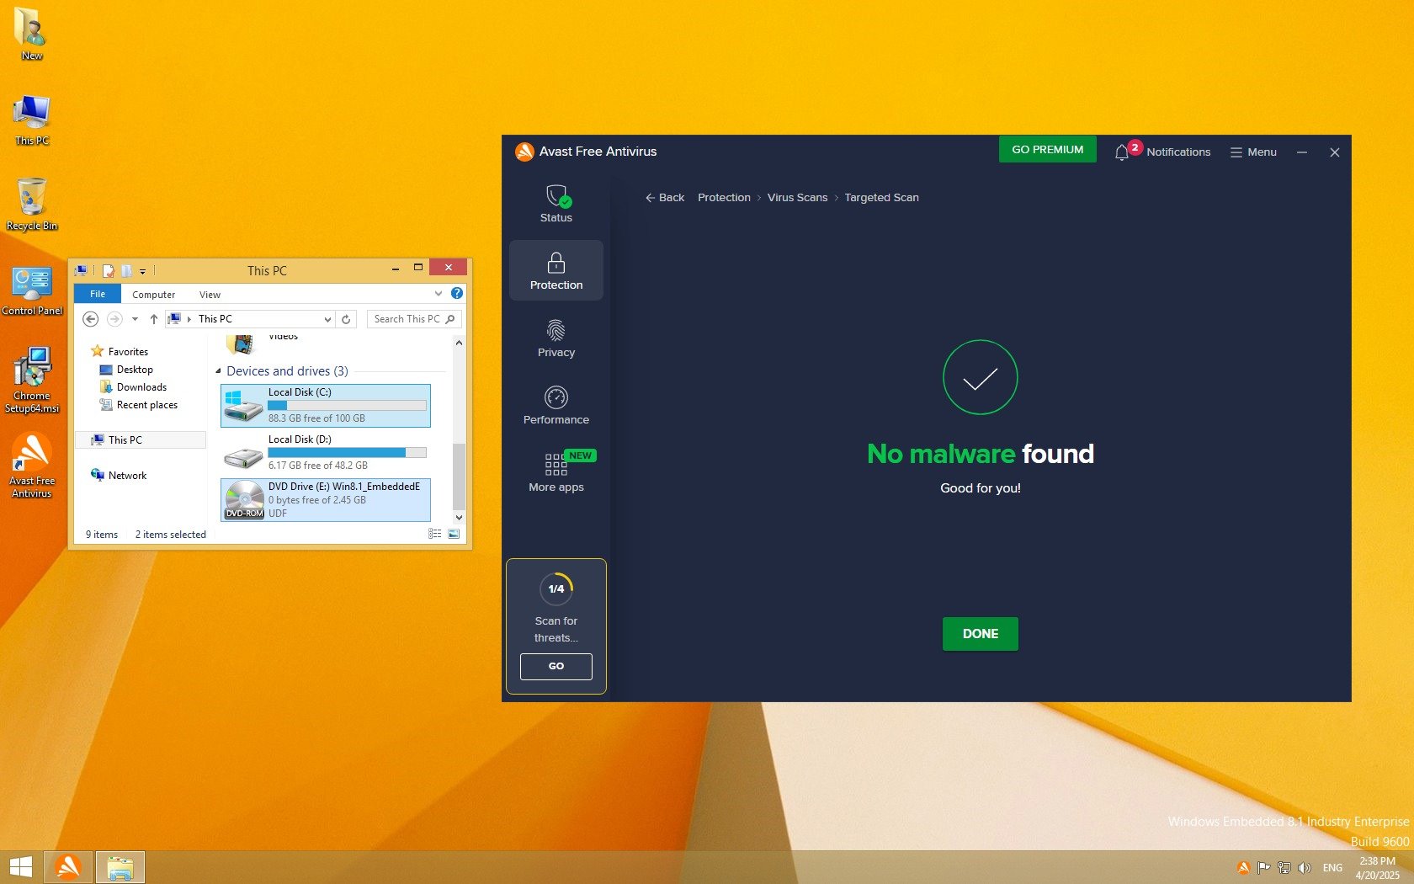Go to Protection breadcrumb in Avast
1414x884 pixels.
724,198
